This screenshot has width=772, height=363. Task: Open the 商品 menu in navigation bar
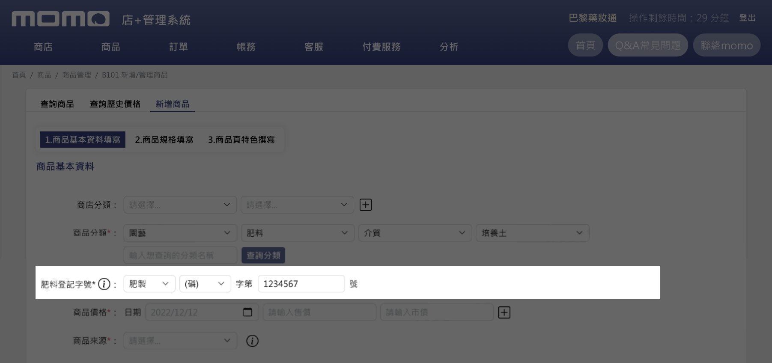111,47
